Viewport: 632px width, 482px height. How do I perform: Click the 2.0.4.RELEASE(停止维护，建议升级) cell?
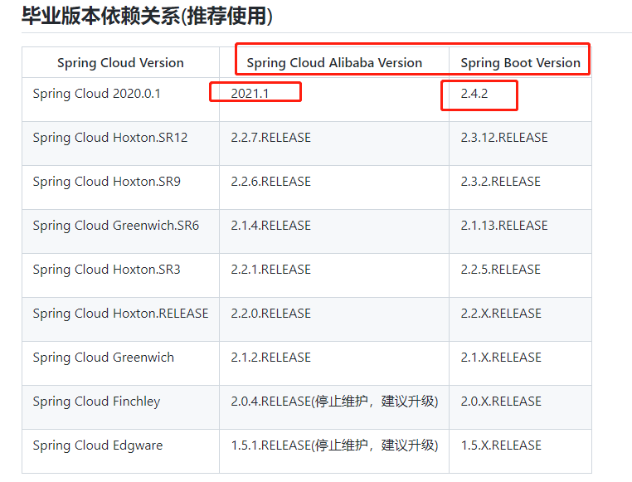point(334,407)
